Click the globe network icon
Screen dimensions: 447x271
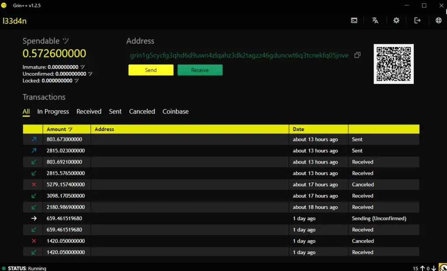[438, 20]
